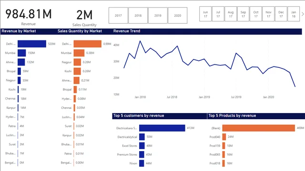Click the Bhopal 59M revenue bar
This screenshot has width=305, height=171.
coord(19,71)
